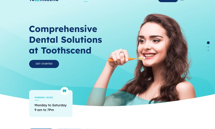
Task: Select the first active slide dot
Action: [x=208, y=43]
